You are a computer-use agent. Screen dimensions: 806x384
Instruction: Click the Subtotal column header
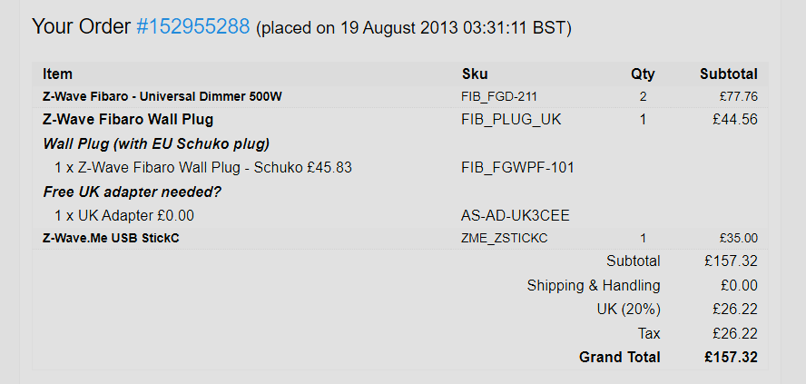(x=728, y=74)
